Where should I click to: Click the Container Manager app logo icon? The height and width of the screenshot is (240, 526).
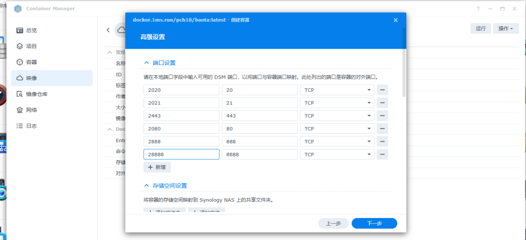18,9
